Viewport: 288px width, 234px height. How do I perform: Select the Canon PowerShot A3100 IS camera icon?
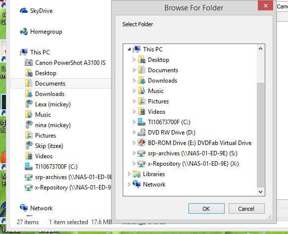pos(29,63)
